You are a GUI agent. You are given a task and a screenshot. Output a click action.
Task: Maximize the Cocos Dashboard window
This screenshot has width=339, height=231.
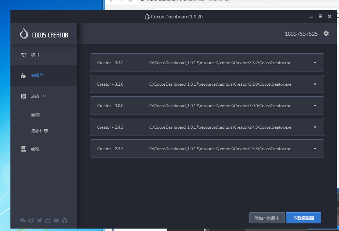[x=320, y=16]
